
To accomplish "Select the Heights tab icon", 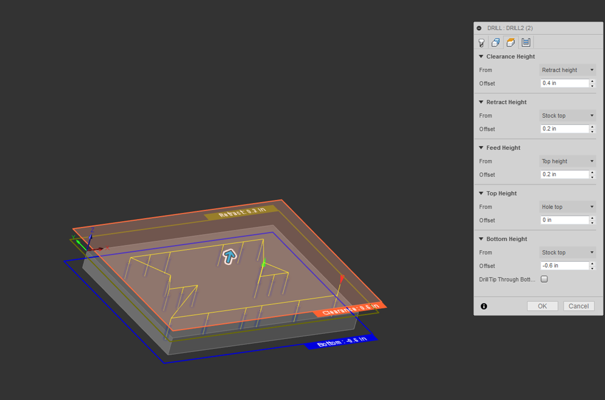I will pyautogui.click(x=511, y=43).
